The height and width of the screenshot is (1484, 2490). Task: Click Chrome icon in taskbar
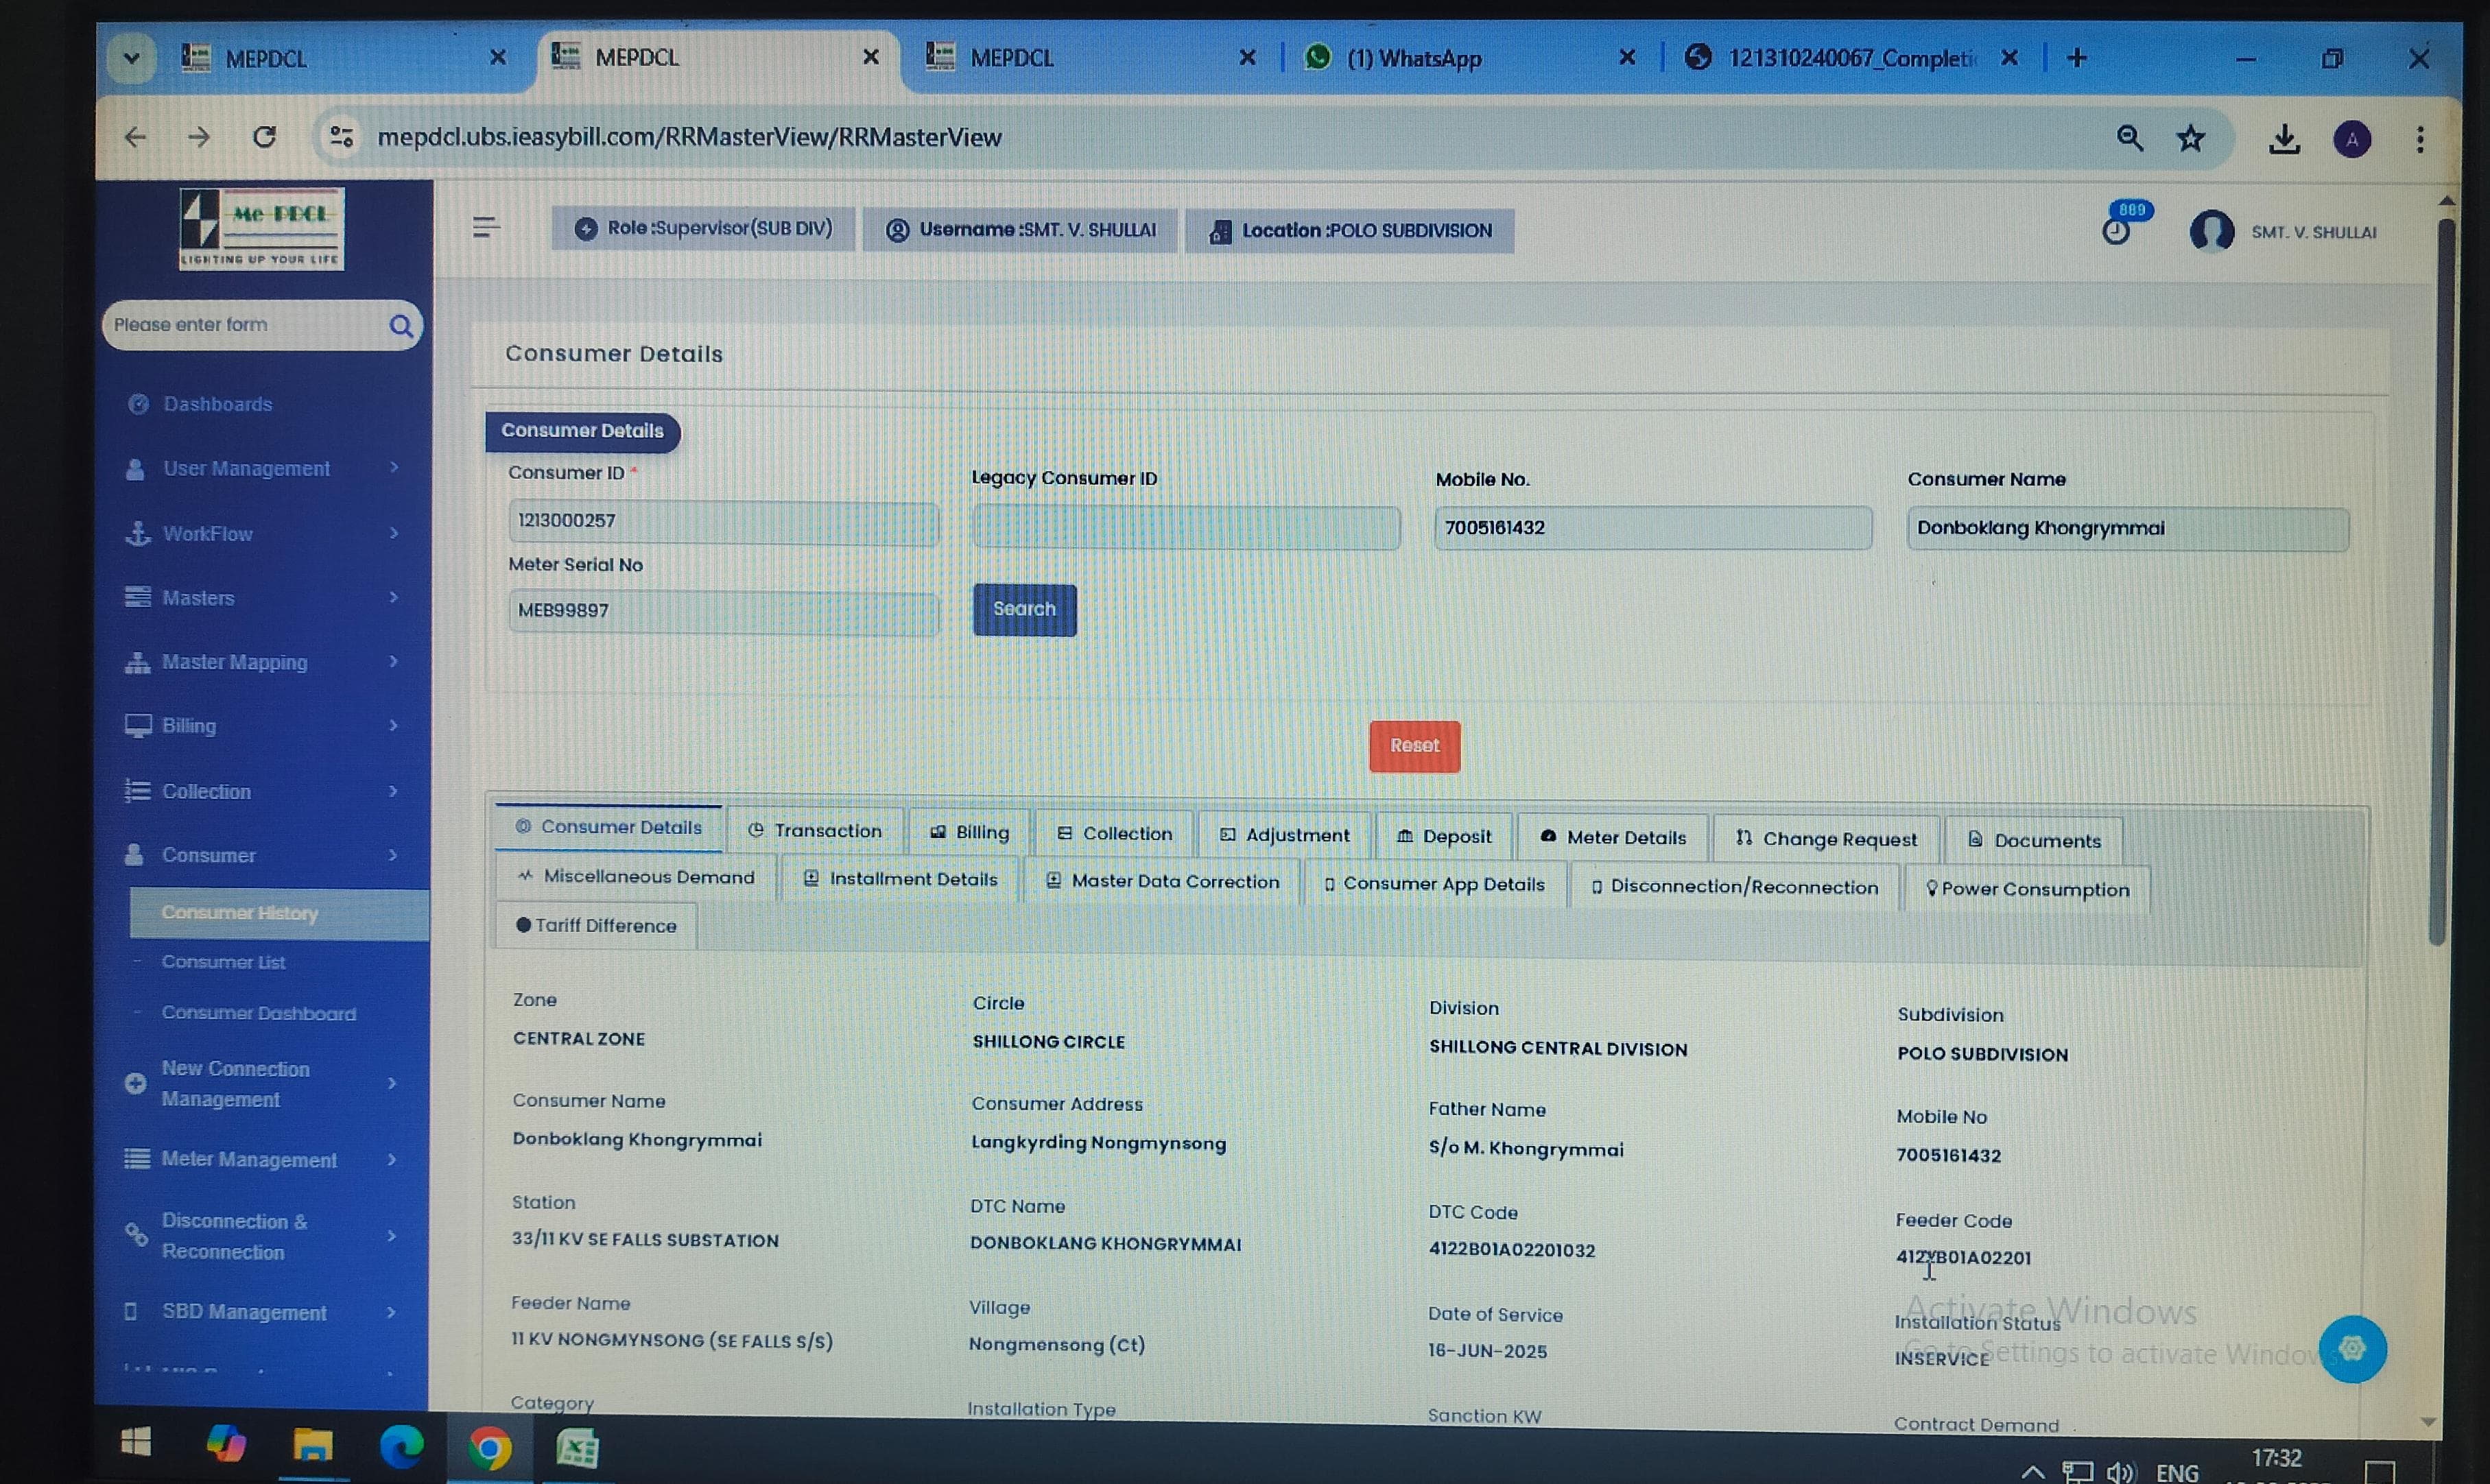(490, 1448)
